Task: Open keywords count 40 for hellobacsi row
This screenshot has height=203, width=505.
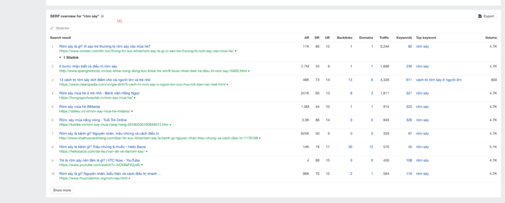Action: (410, 147)
